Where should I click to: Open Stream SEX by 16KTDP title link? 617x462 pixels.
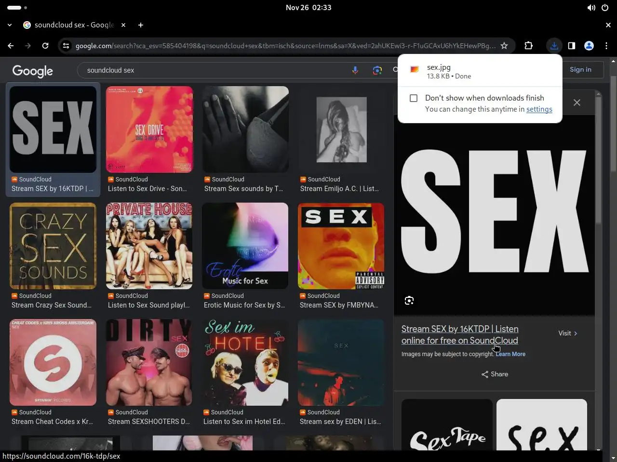pos(460,334)
